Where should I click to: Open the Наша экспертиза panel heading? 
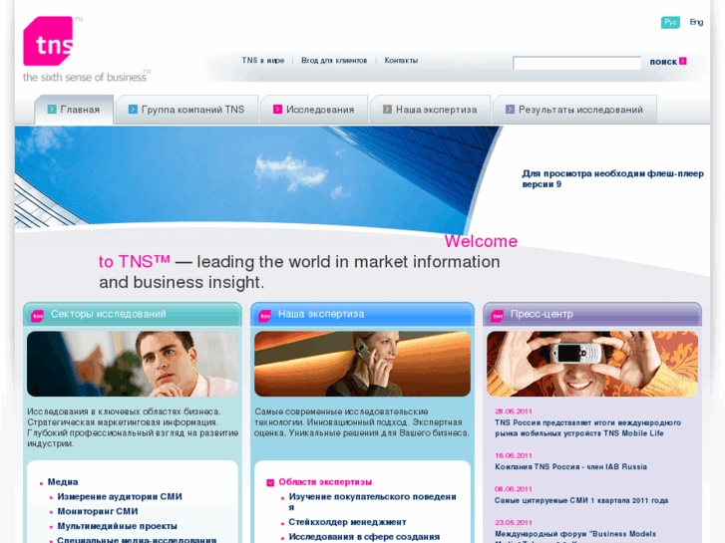coord(321,314)
